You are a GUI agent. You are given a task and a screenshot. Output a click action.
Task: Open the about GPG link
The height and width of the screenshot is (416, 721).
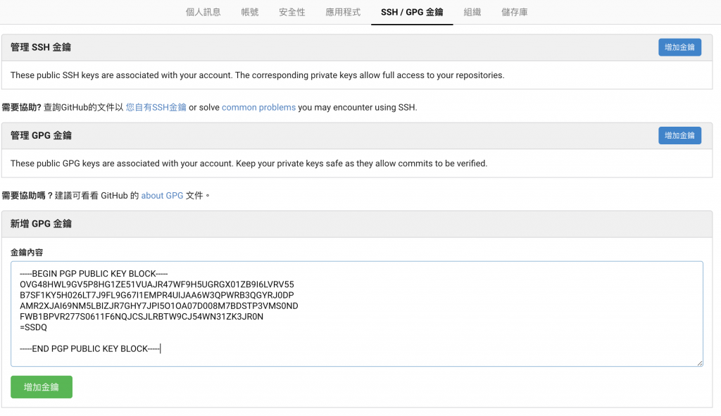pos(162,195)
